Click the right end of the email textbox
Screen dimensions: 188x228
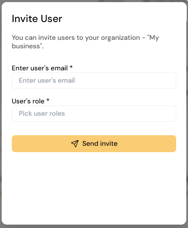pos(169,81)
